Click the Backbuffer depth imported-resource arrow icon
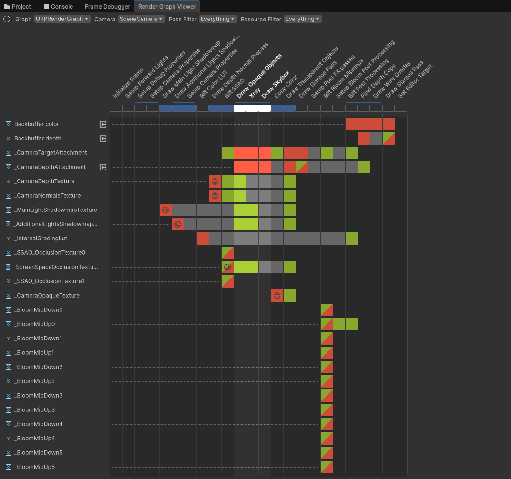This screenshot has width=511, height=479. (x=103, y=139)
